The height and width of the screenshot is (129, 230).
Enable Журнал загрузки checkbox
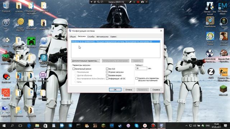107,72
